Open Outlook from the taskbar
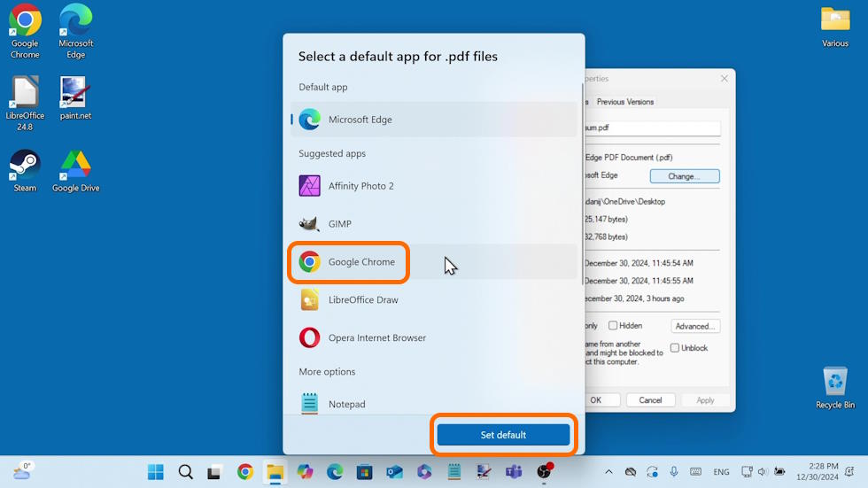 click(394, 472)
